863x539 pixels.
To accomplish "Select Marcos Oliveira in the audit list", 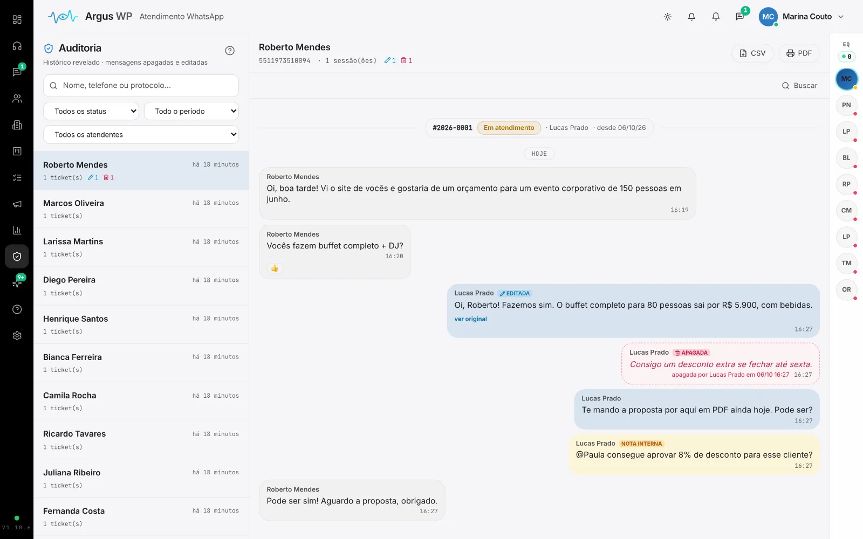I will [x=141, y=209].
